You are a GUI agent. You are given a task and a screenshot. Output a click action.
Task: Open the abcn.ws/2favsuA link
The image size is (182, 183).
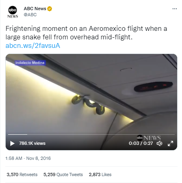click(x=33, y=45)
